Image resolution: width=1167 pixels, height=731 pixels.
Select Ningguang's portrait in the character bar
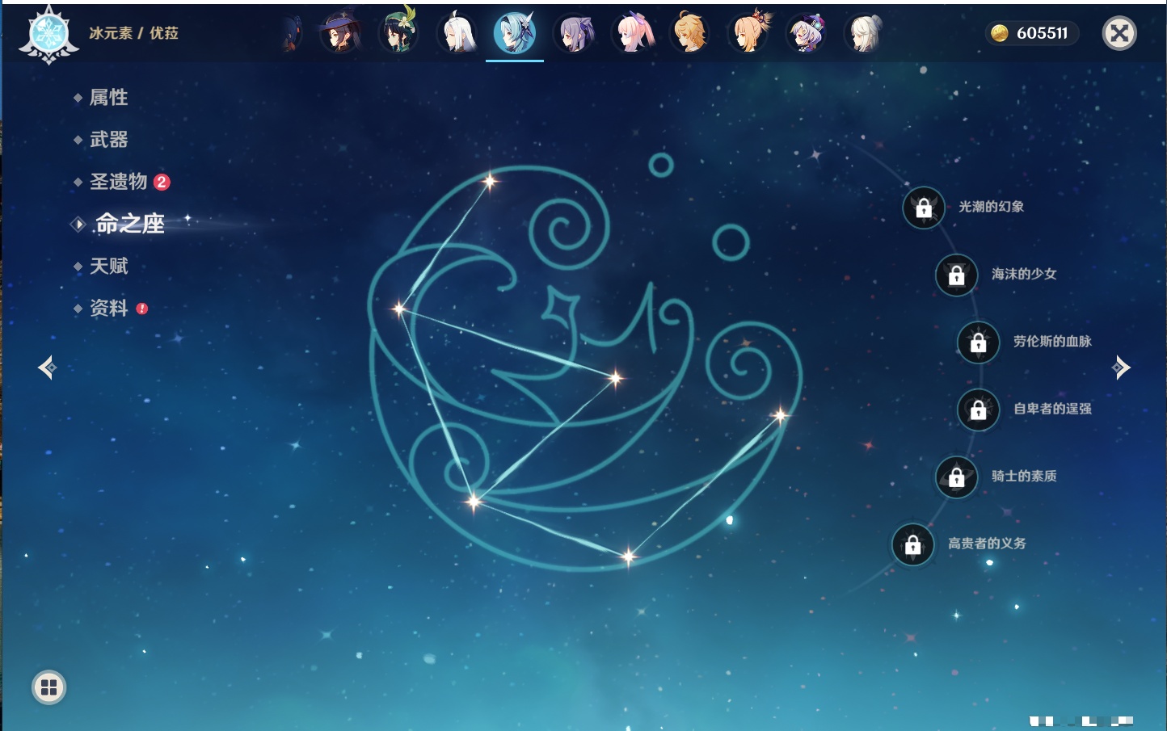(864, 33)
